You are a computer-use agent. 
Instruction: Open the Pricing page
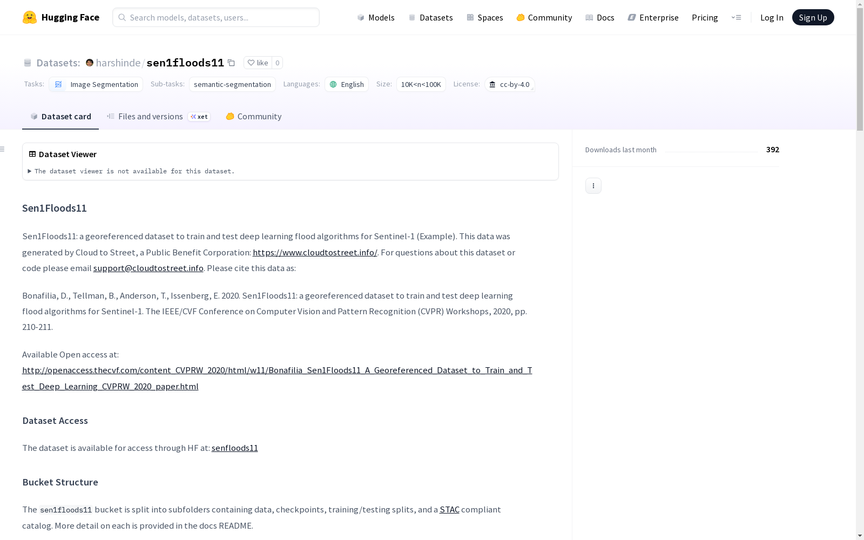[x=705, y=17]
